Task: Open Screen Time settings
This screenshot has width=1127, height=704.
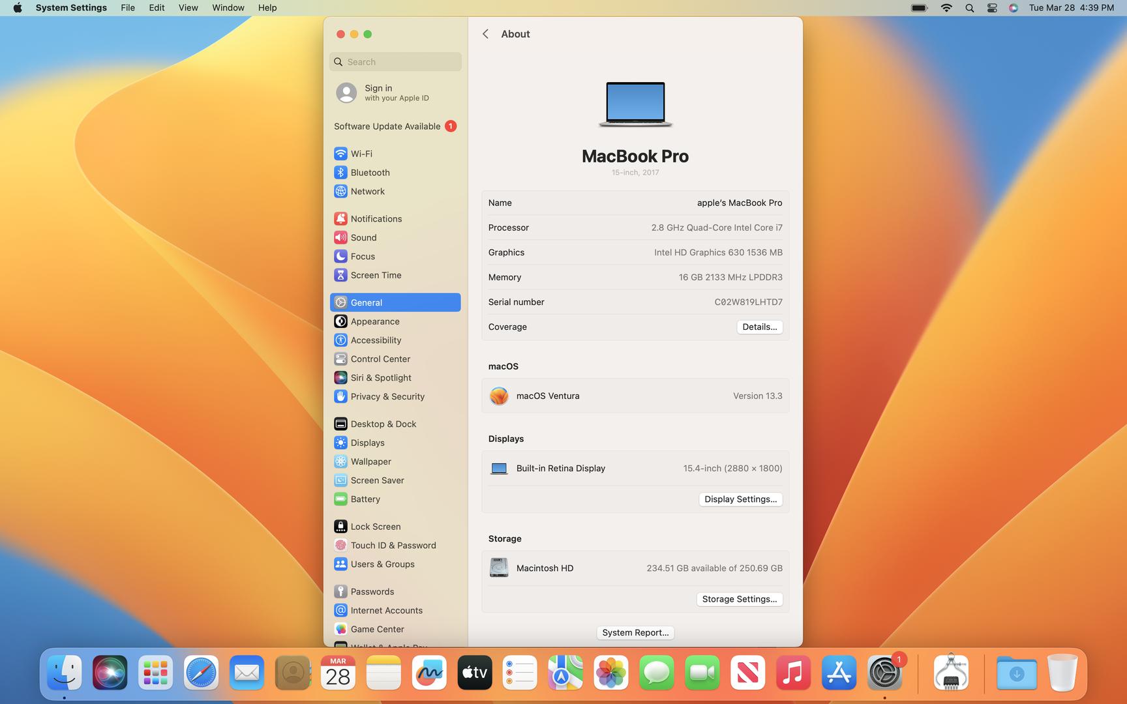Action: [x=395, y=275]
